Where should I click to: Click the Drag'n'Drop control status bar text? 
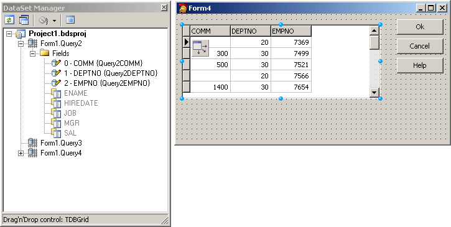click(46, 220)
